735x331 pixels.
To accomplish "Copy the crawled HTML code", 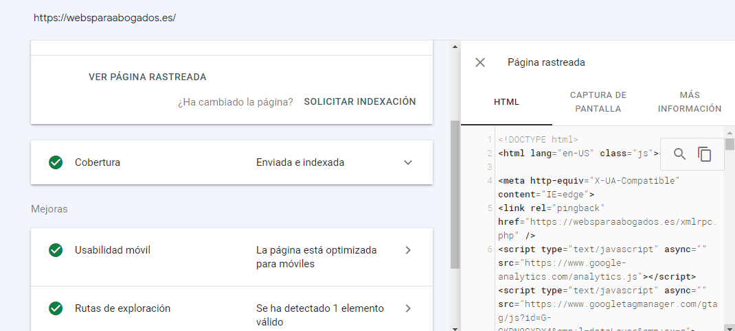I will pos(705,154).
